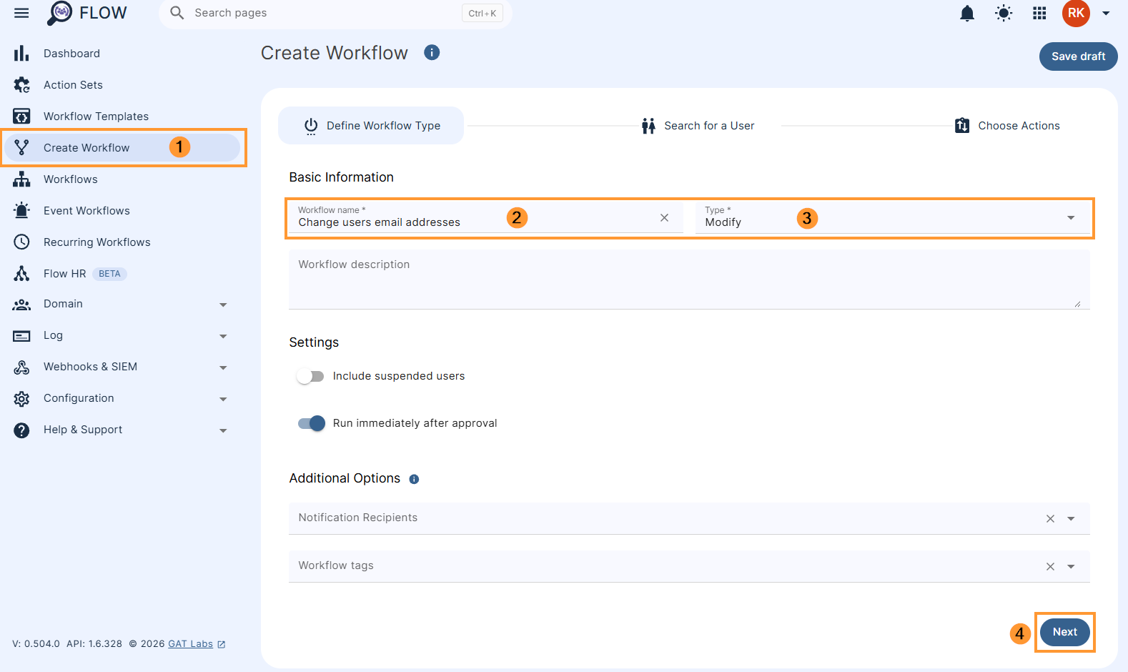Click the info icon next to Additional Options

point(414,480)
